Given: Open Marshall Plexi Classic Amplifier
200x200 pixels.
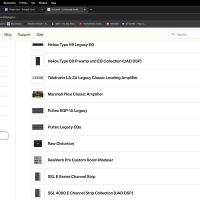Looking at the screenshot, I should [75, 94].
